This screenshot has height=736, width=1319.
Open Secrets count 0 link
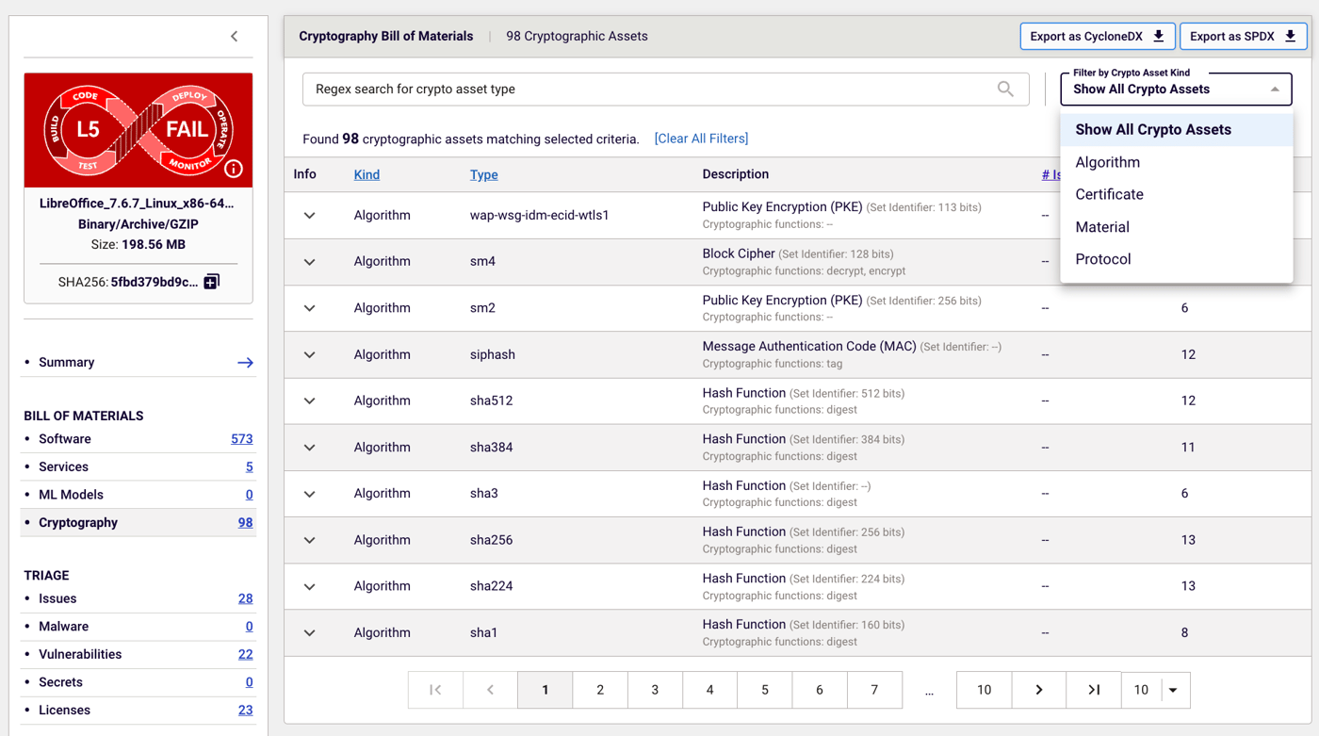(x=249, y=682)
